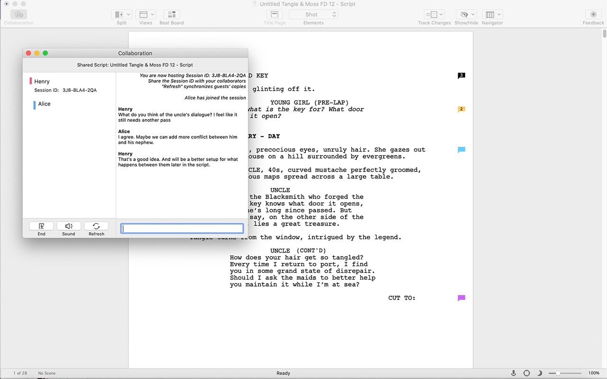
Task: Click the target icon in status bar
Action: click(x=527, y=373)
